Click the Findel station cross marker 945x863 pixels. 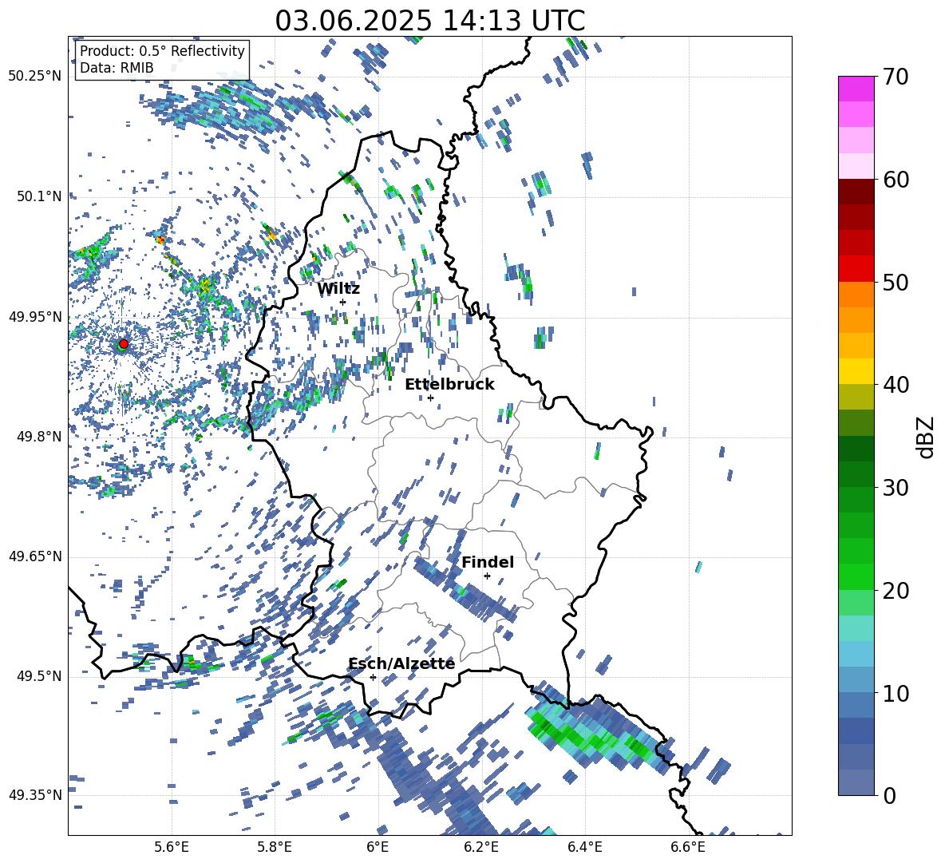pos(487,576)
